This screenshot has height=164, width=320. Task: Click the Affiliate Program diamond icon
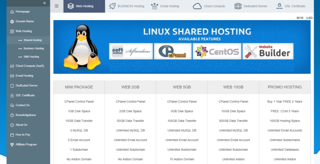coord(12,145)
